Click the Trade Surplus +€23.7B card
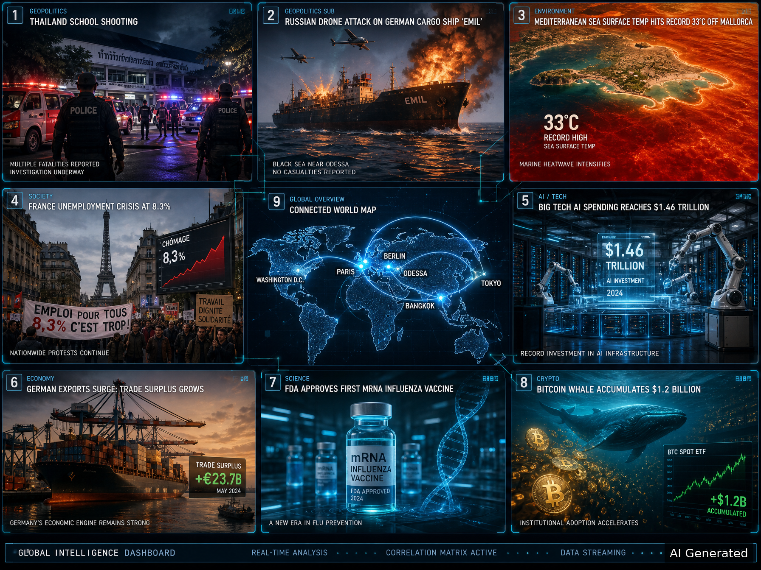 218,477
